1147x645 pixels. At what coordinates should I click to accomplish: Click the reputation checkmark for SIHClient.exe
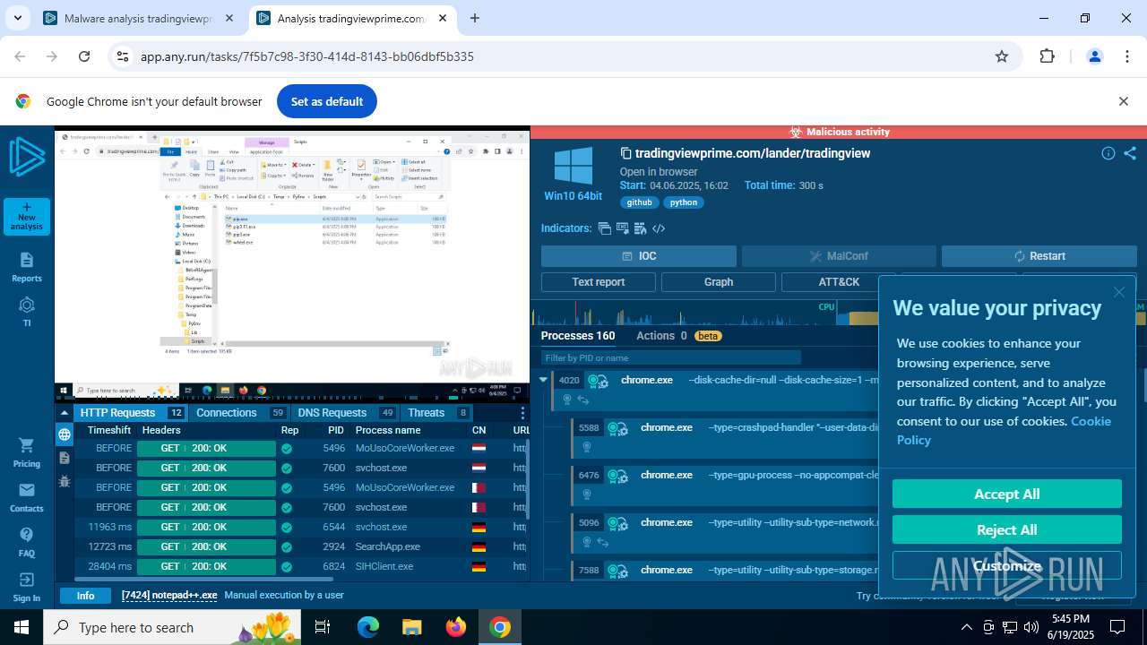pos(287,566)
